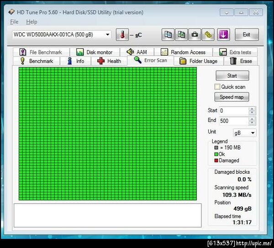This screenshot has height=248, width=274.
Task: Click the Exit button
Action: [247, 35]
